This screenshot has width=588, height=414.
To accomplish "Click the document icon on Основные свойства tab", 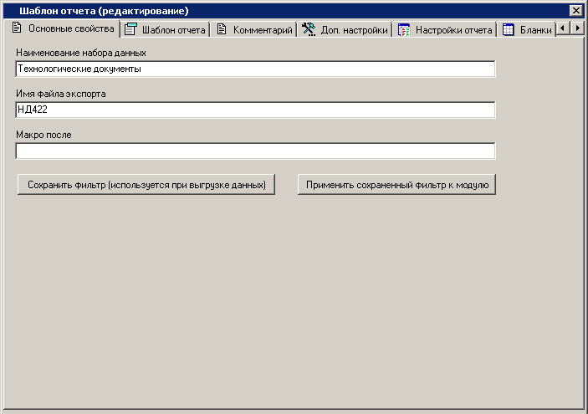I will [x=16, y=28].
